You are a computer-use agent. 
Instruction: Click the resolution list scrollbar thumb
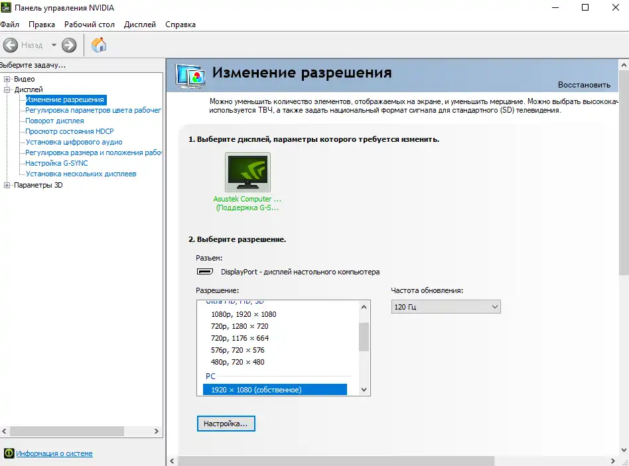[364, 337]
